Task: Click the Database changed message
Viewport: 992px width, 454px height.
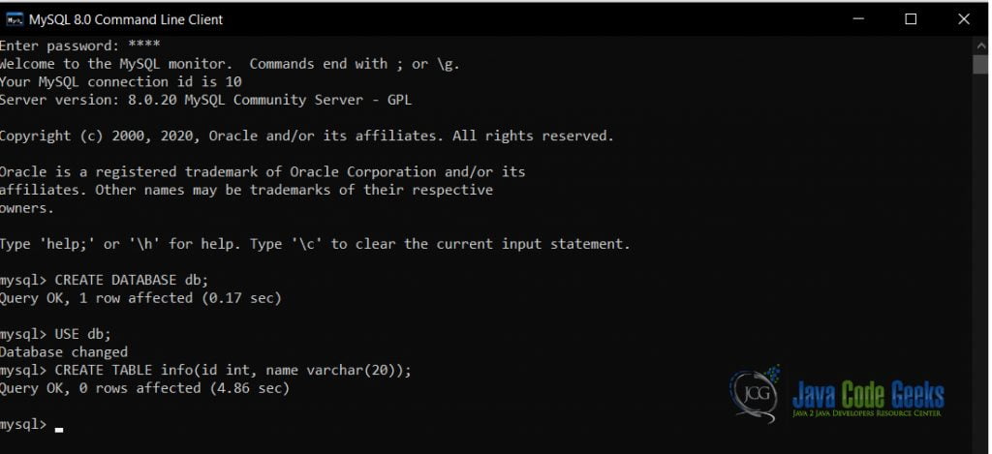Action: coord(64,351)
